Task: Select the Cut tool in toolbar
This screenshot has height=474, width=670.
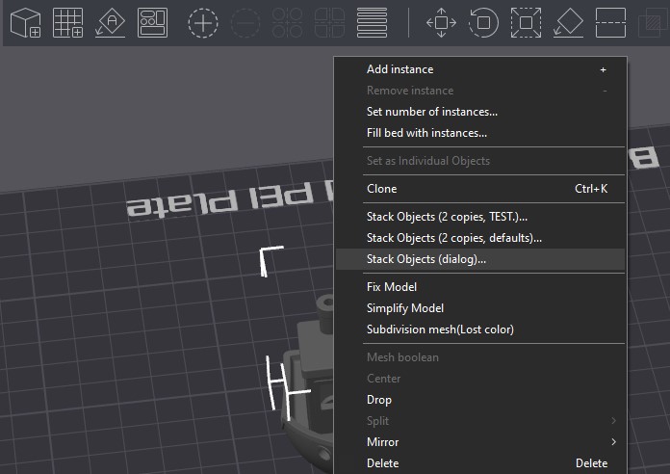Action: click(610, 23)
